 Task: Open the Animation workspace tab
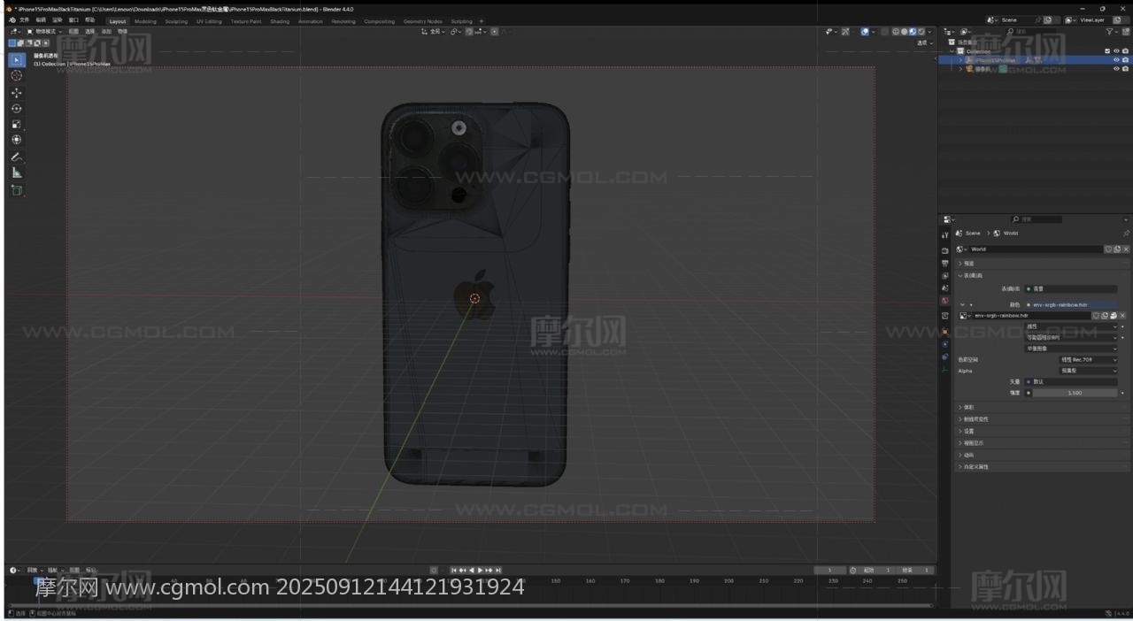coord(311,21)
